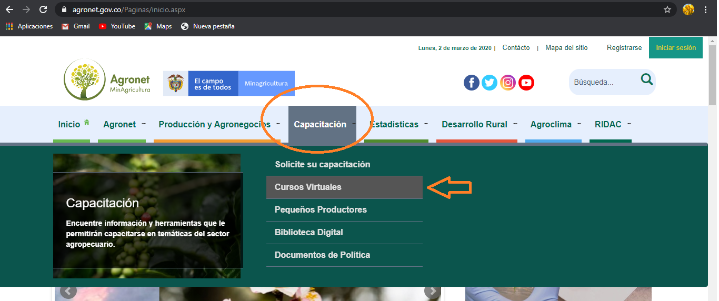Open the Twitter social icon
The width and height of the screenshot is (719, 301).
tap(490, 83)
